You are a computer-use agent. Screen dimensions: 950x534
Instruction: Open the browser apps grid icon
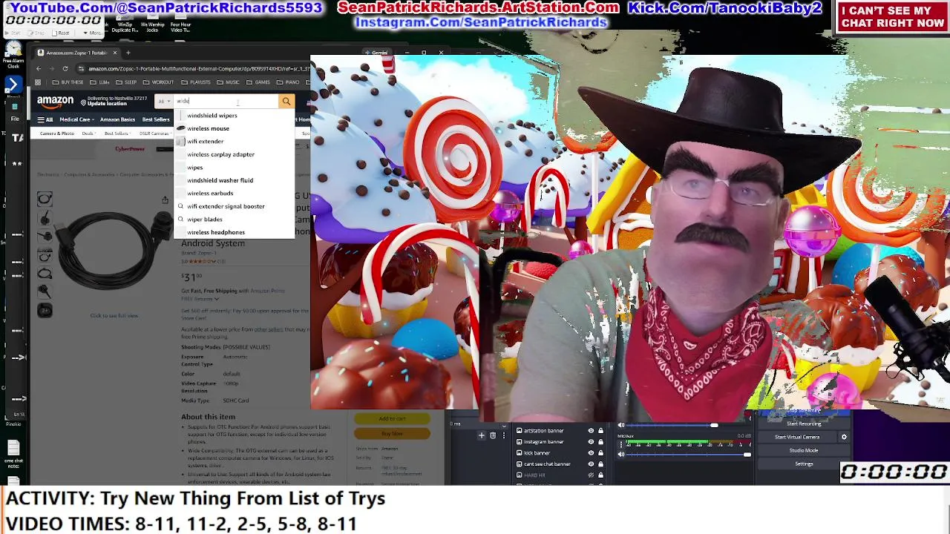click(x=38, y=82)
